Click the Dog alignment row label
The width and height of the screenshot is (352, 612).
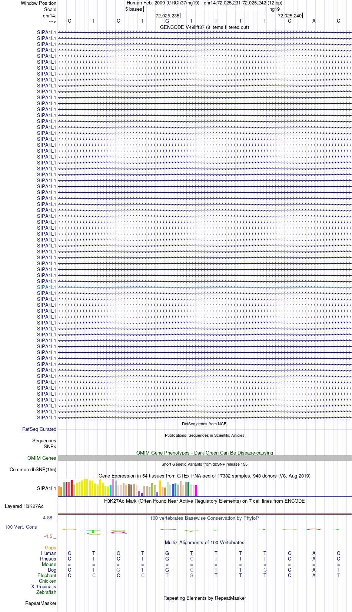pyautogui.click(x=52, y=570)
